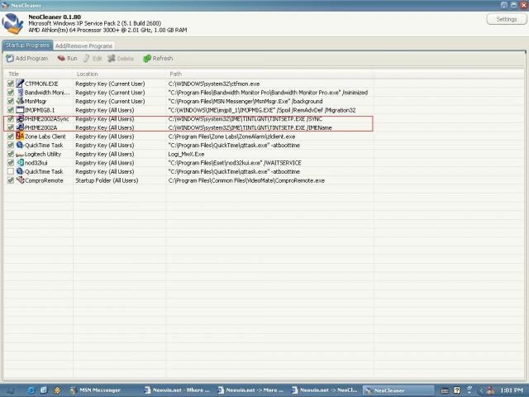Select the MsnMsgr entry icon
529x397 pixels.
coord(20,101)
